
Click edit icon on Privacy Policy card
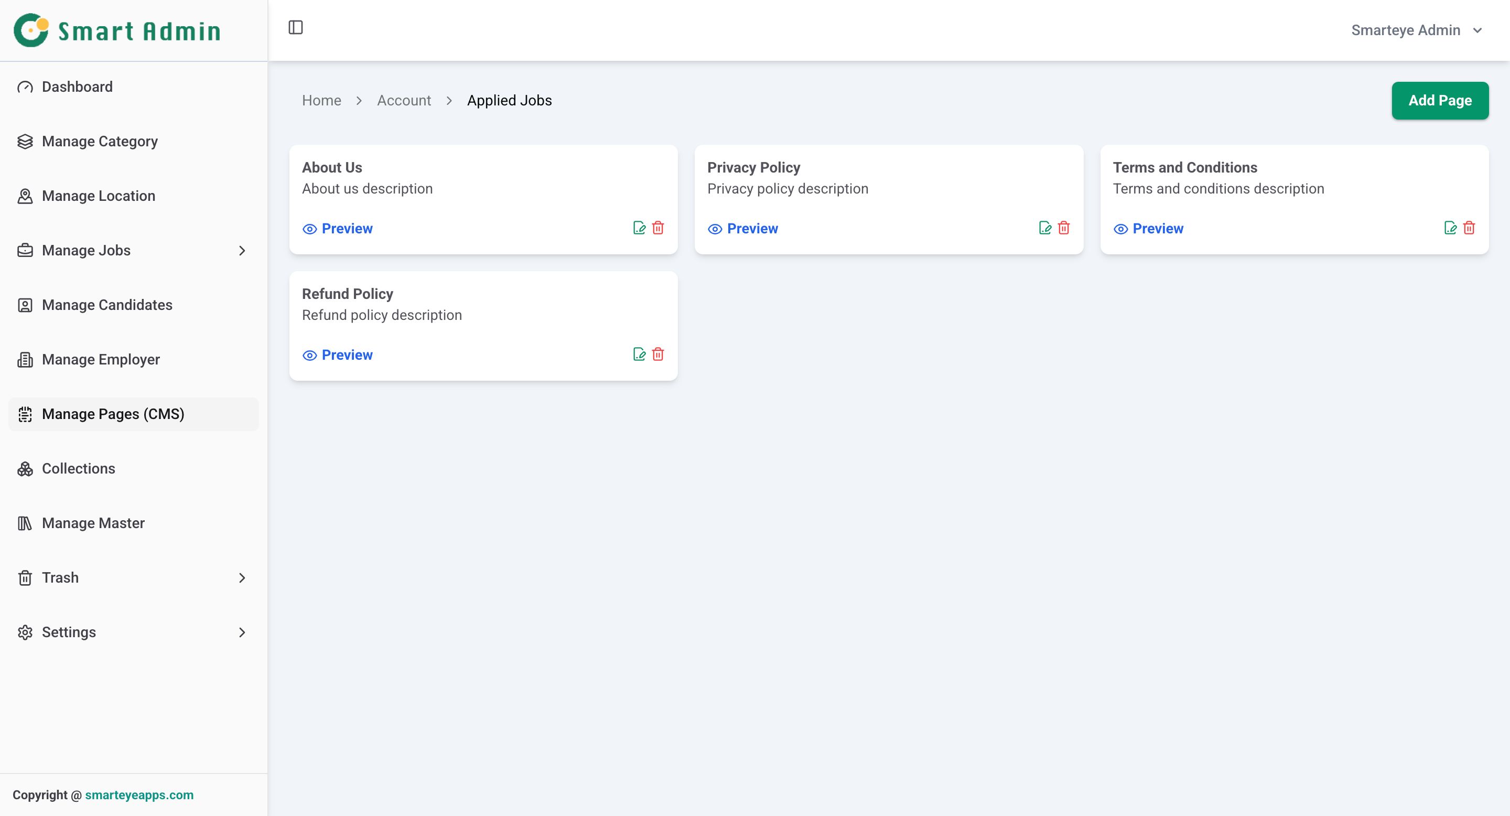[x=1044, y=228]
